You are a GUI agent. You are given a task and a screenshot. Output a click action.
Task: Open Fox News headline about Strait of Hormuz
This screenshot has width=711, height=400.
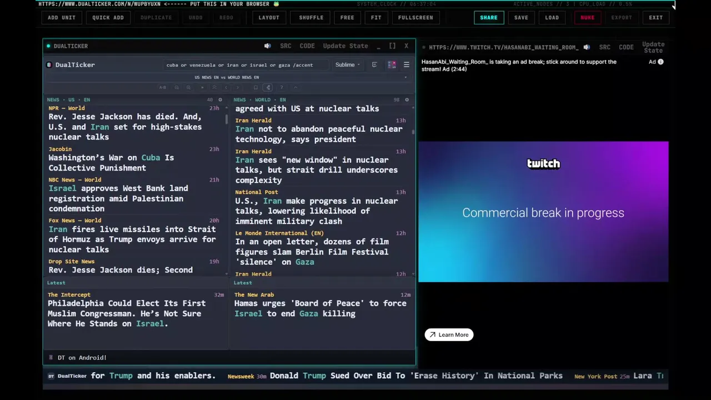pos(132,239)
